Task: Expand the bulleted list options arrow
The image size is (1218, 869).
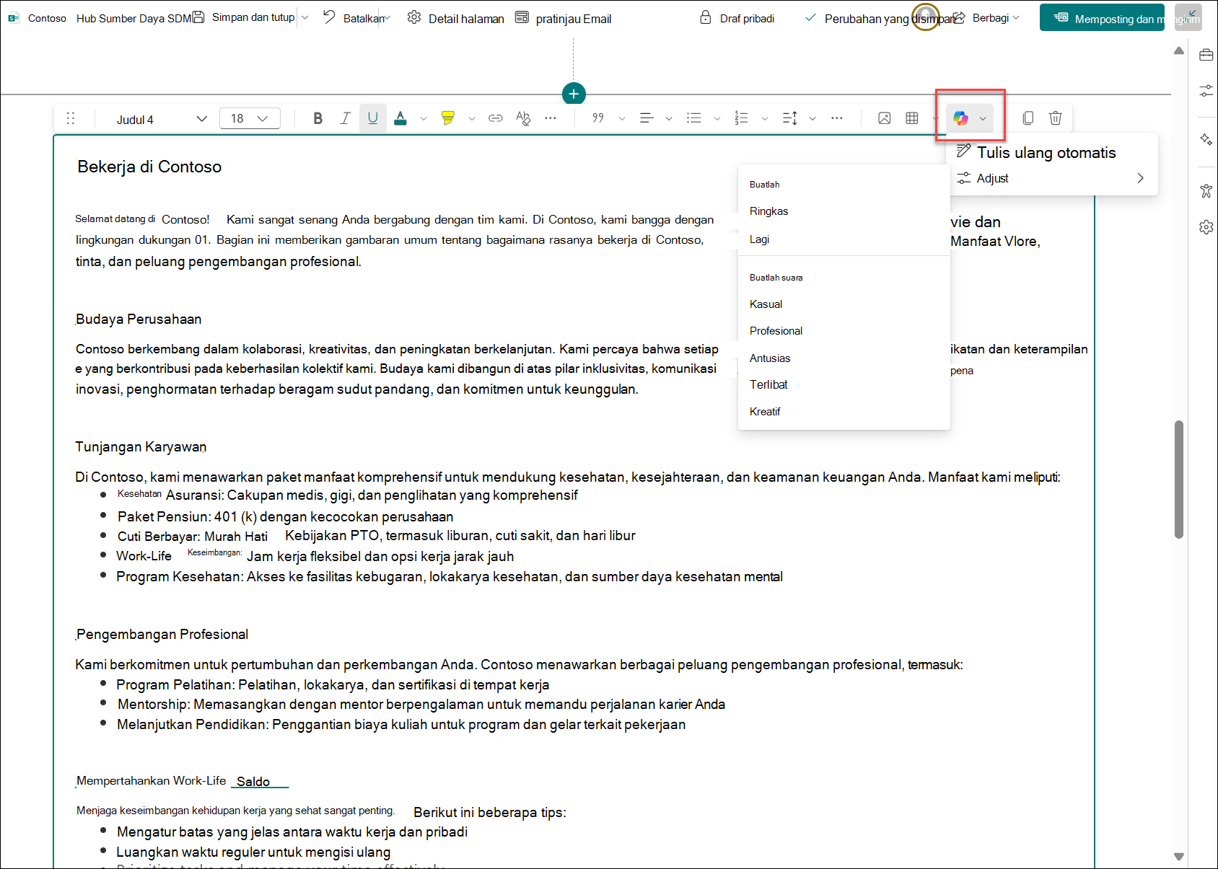Action: 717,118
